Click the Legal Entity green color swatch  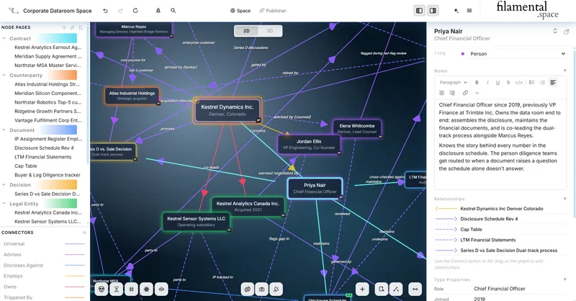coord(60,204)
